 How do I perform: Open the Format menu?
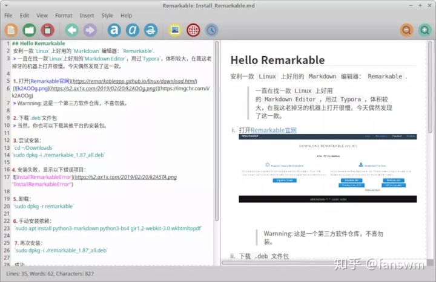pos(64,16)
